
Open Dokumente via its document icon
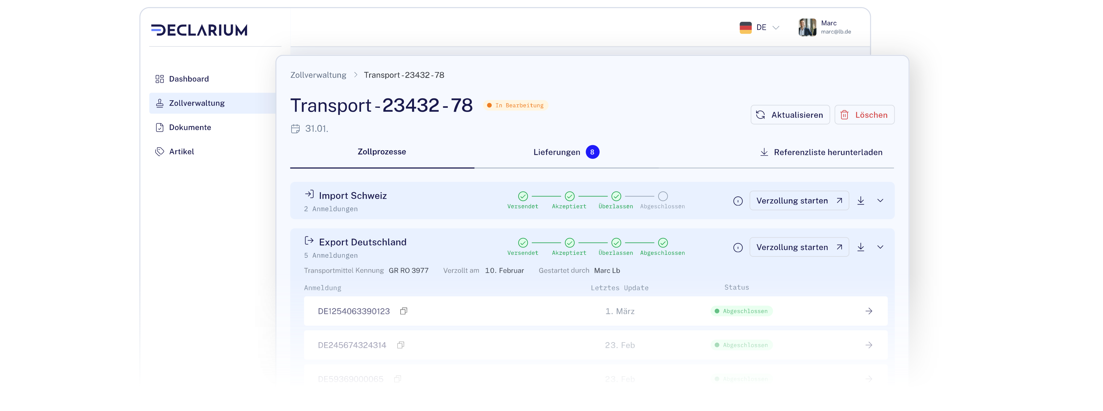(159, 127)
